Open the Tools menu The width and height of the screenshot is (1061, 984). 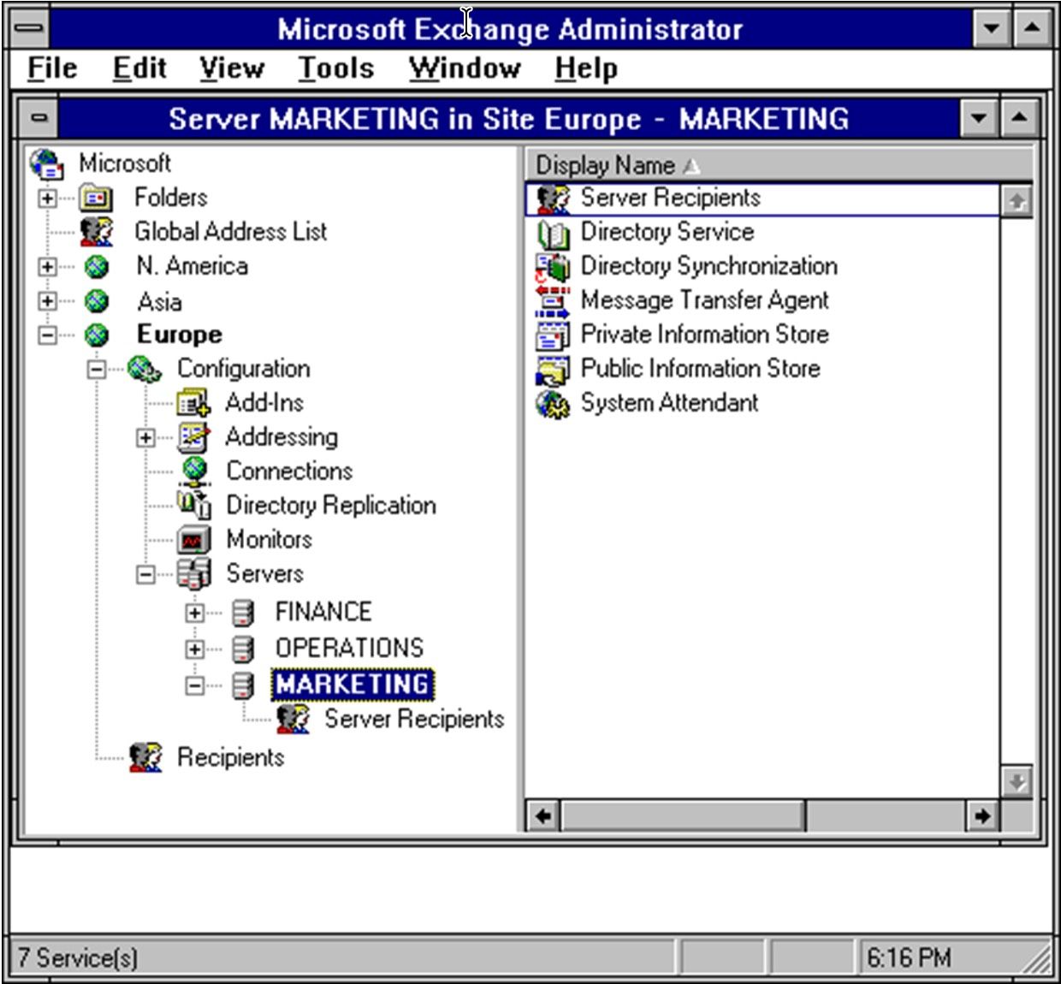pos(335,68)
